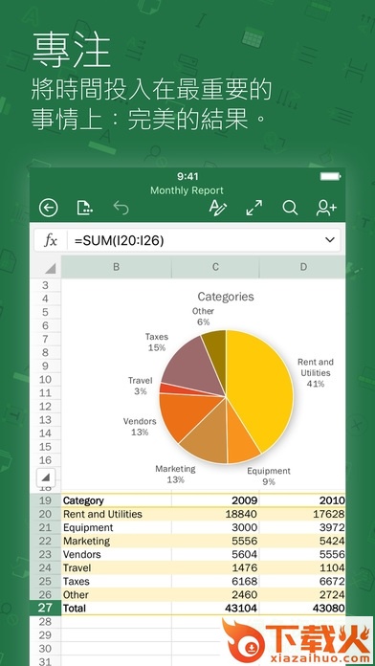The image size is (375, 666).
Task: Select the row 27 header
Action: pyautogui.click(x=45, y=608)
